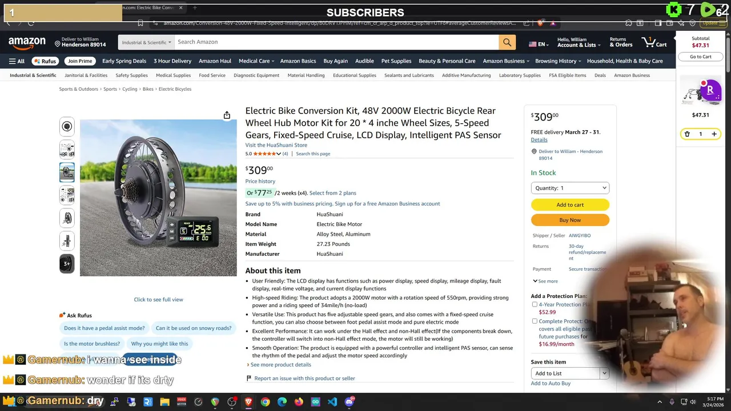The image size is (731, 411).
Task: Show hidden system tray icons chevron
Action: point(660,402)
